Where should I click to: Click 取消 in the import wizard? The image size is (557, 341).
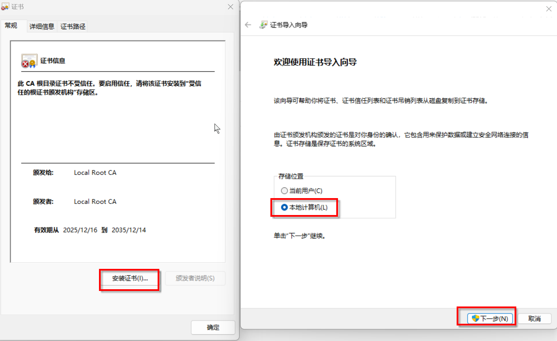535,318
